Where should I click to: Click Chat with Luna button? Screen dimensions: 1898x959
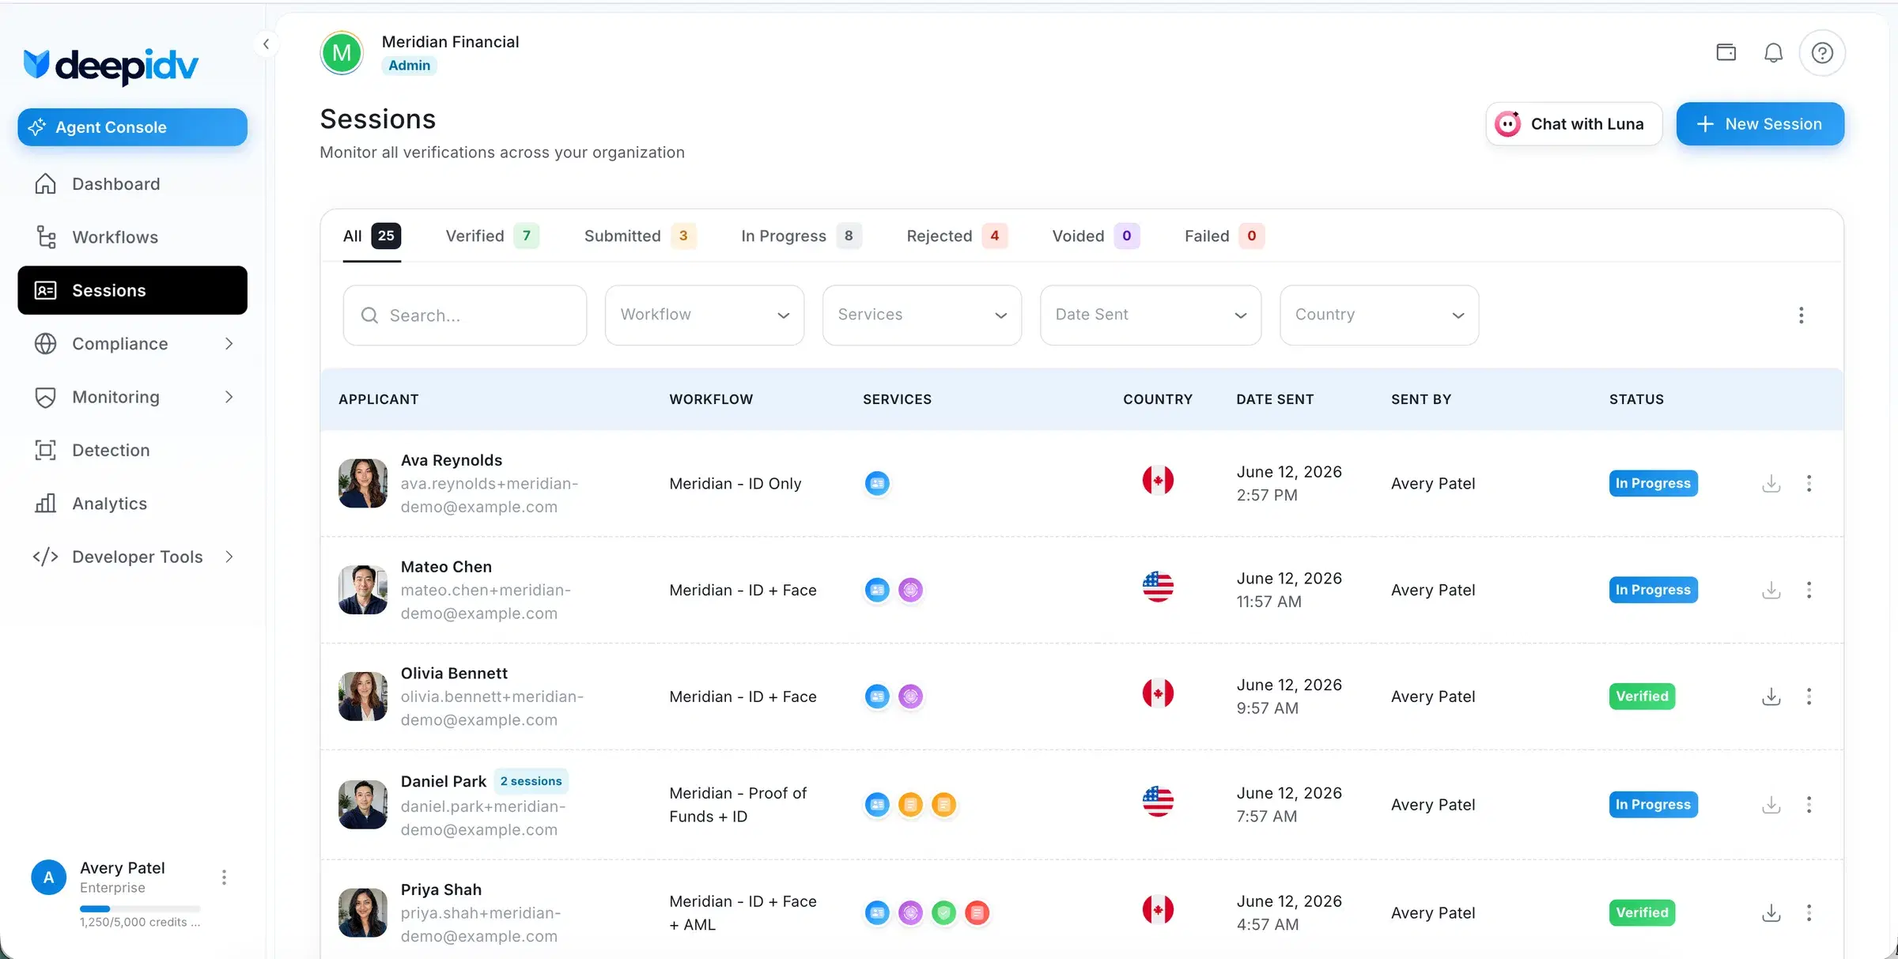point(1574,124)
